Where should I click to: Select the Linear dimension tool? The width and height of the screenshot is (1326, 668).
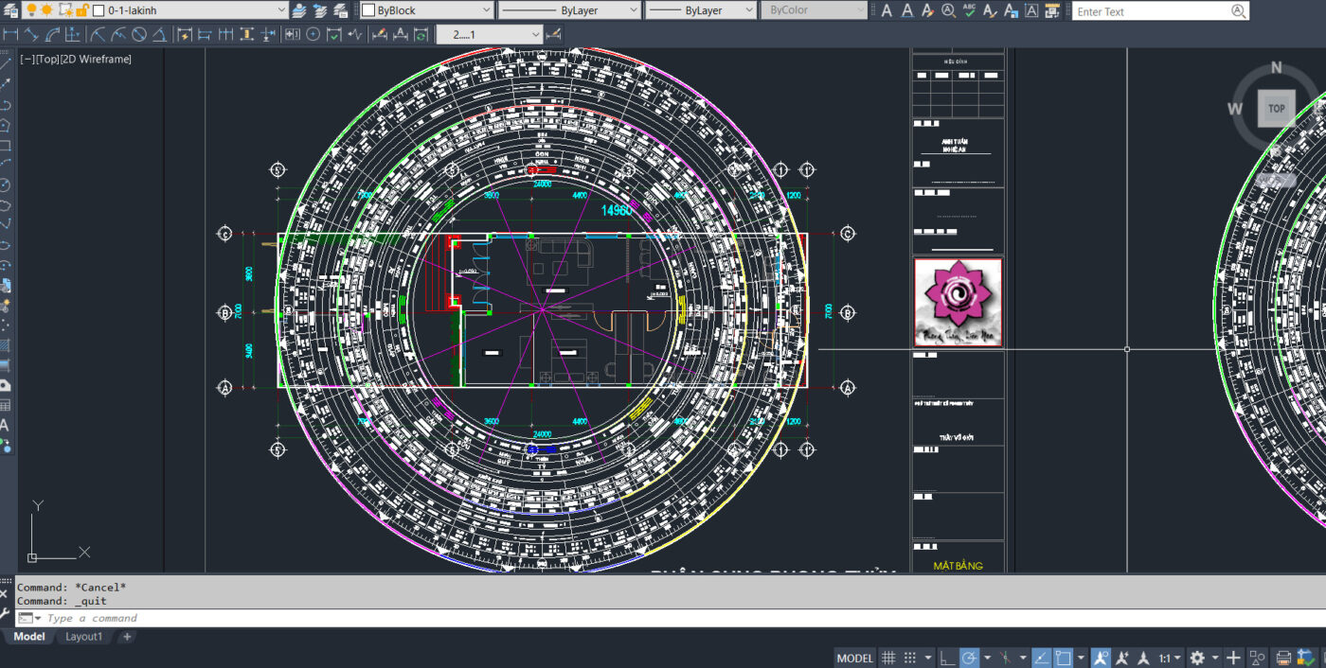pyautogui.click(x=10, y=34)
